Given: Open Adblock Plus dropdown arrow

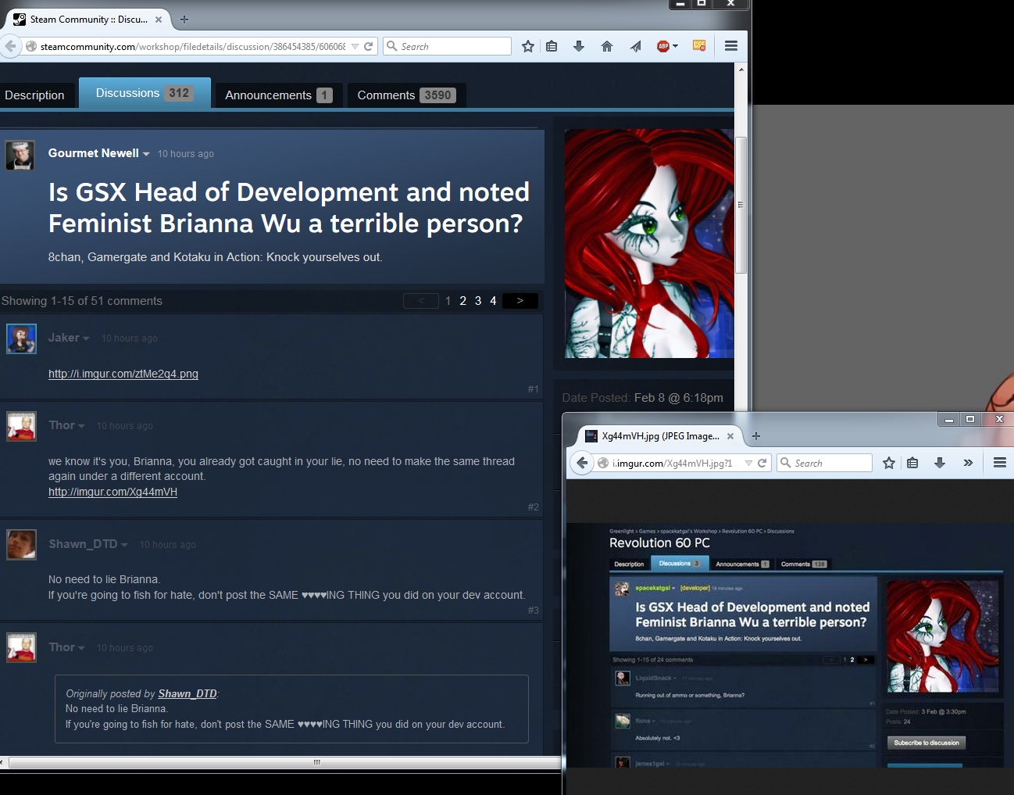Looking at the screenshot, I should click(x=675, y=46).
